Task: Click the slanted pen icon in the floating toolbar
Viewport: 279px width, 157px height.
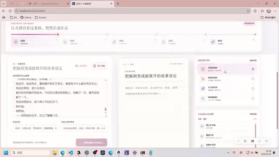Action: coord(259,141)
